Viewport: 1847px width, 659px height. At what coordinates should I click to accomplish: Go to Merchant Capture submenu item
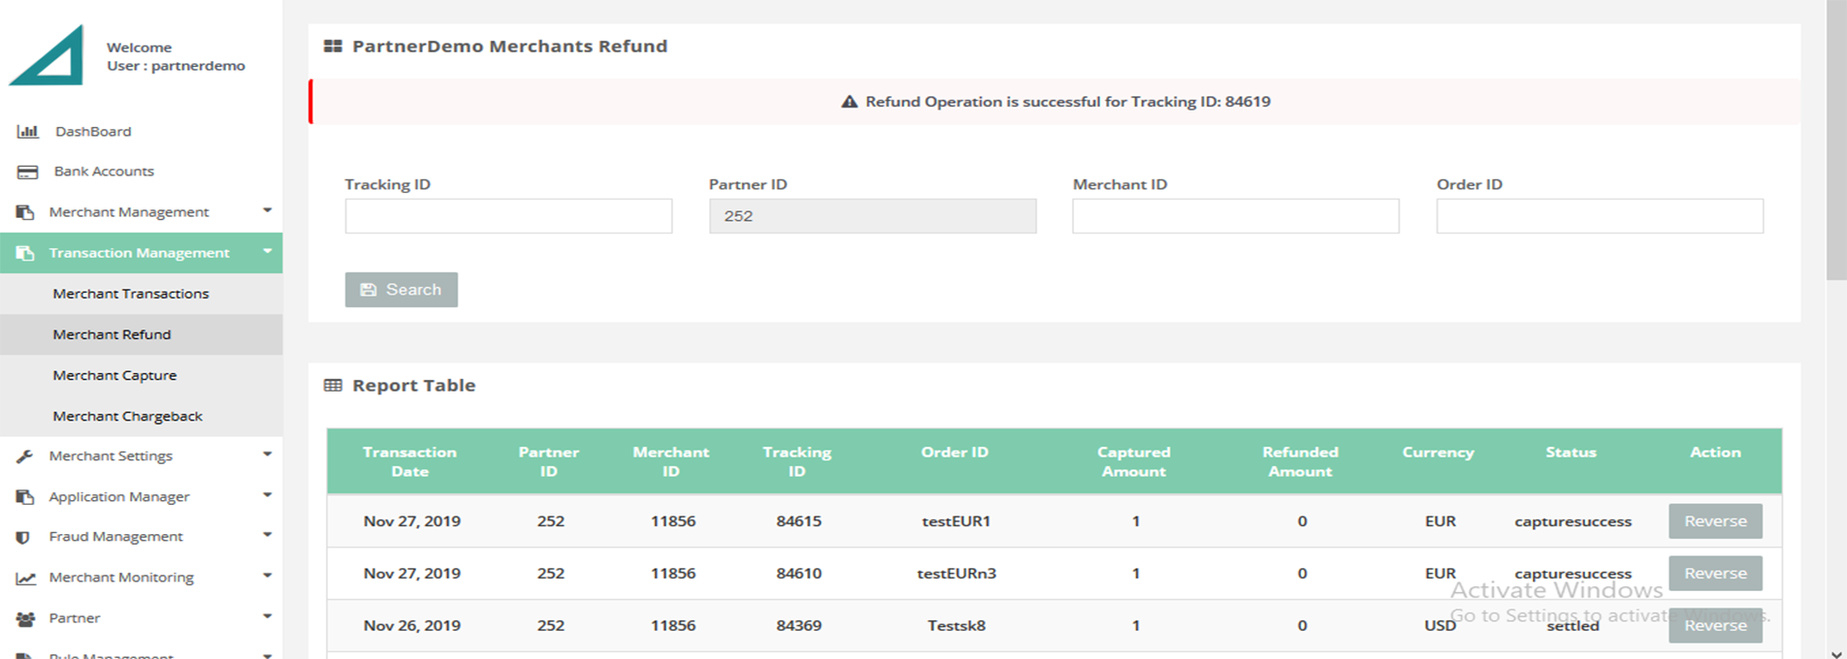pyautogui.click(x=114, y=375)
